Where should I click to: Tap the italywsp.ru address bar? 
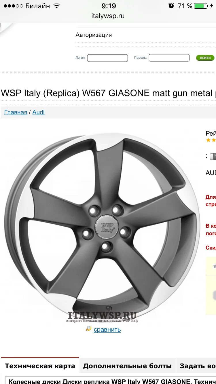click(x=108, y=16)
